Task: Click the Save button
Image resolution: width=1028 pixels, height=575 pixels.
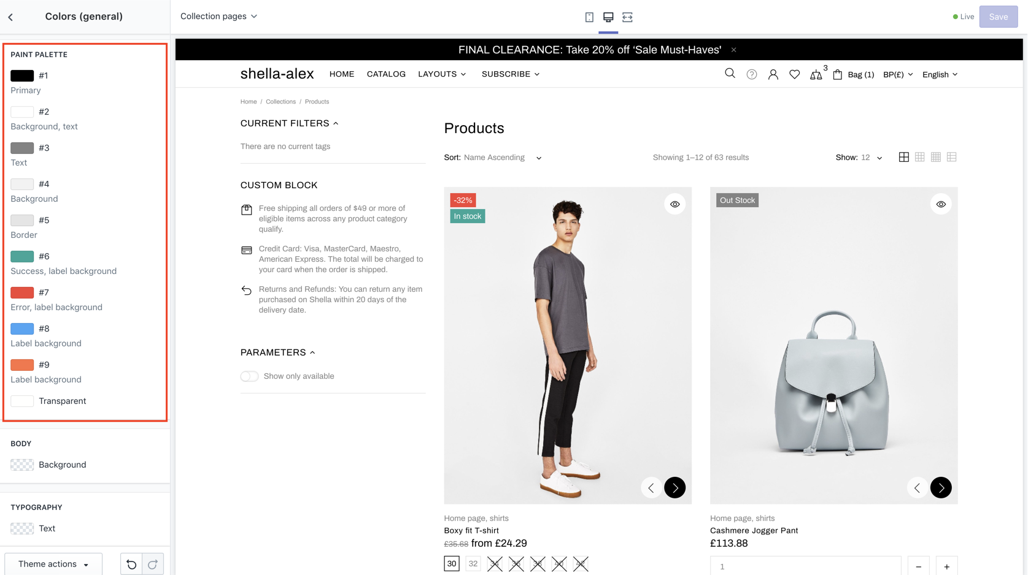Action: point(998,17)
